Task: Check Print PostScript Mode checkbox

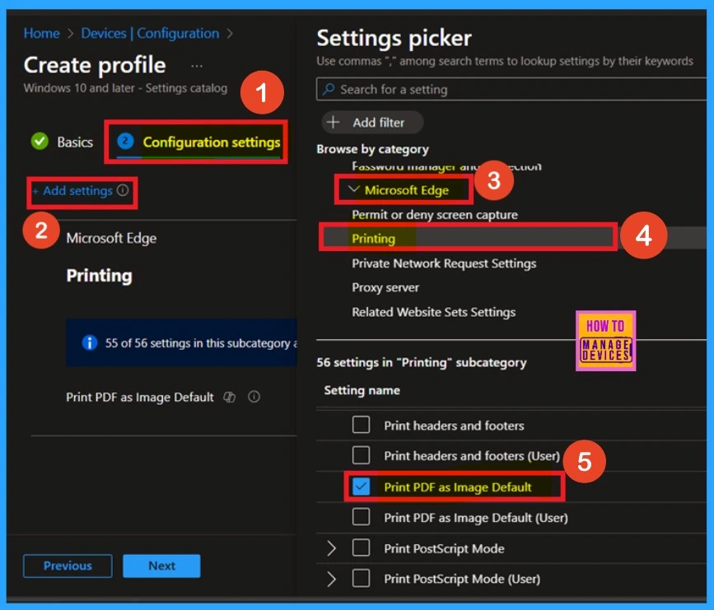Action: click(361, 548)
